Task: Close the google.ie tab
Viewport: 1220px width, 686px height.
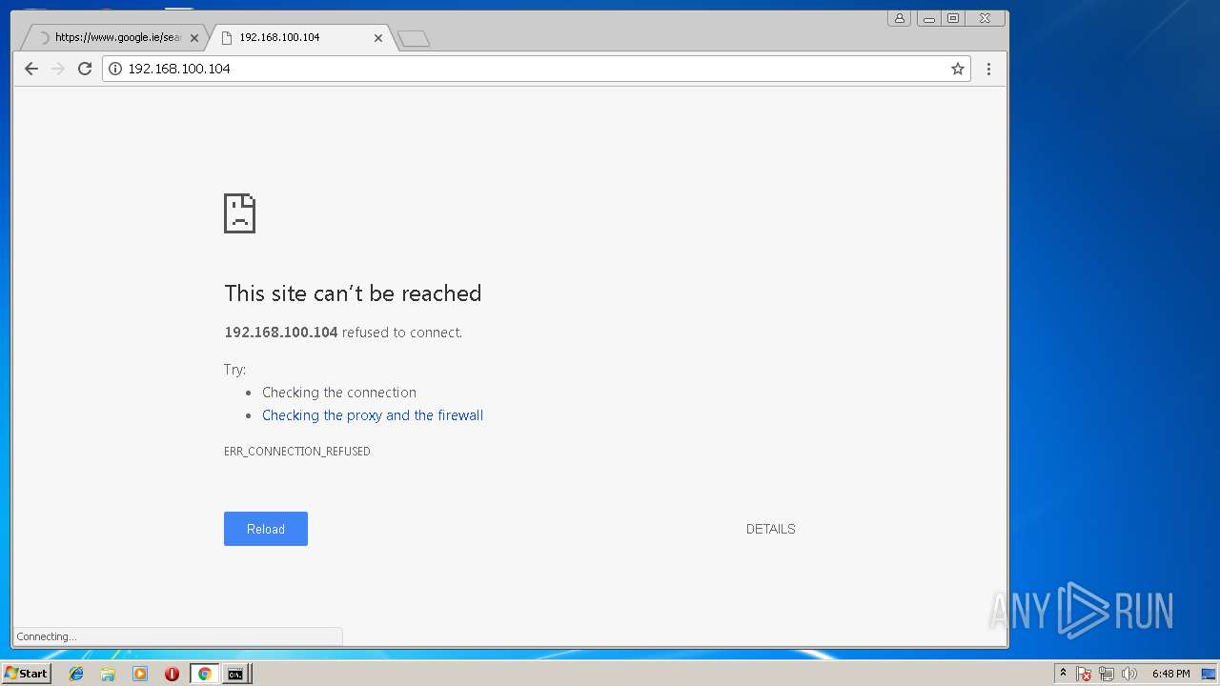Action: click(x=194, y=38)
